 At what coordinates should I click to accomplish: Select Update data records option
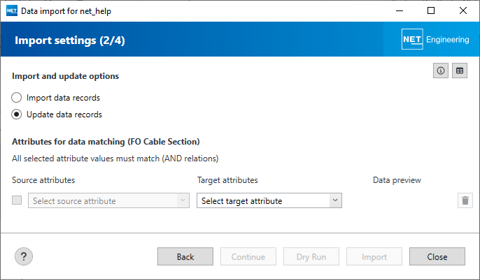17,115
